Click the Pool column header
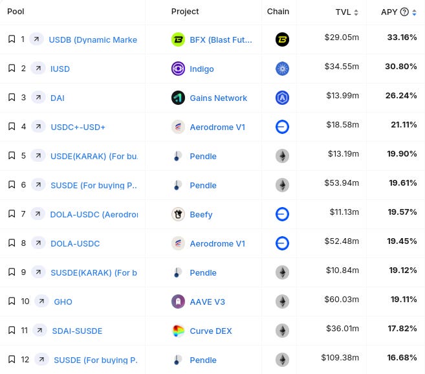 [16, 12]
